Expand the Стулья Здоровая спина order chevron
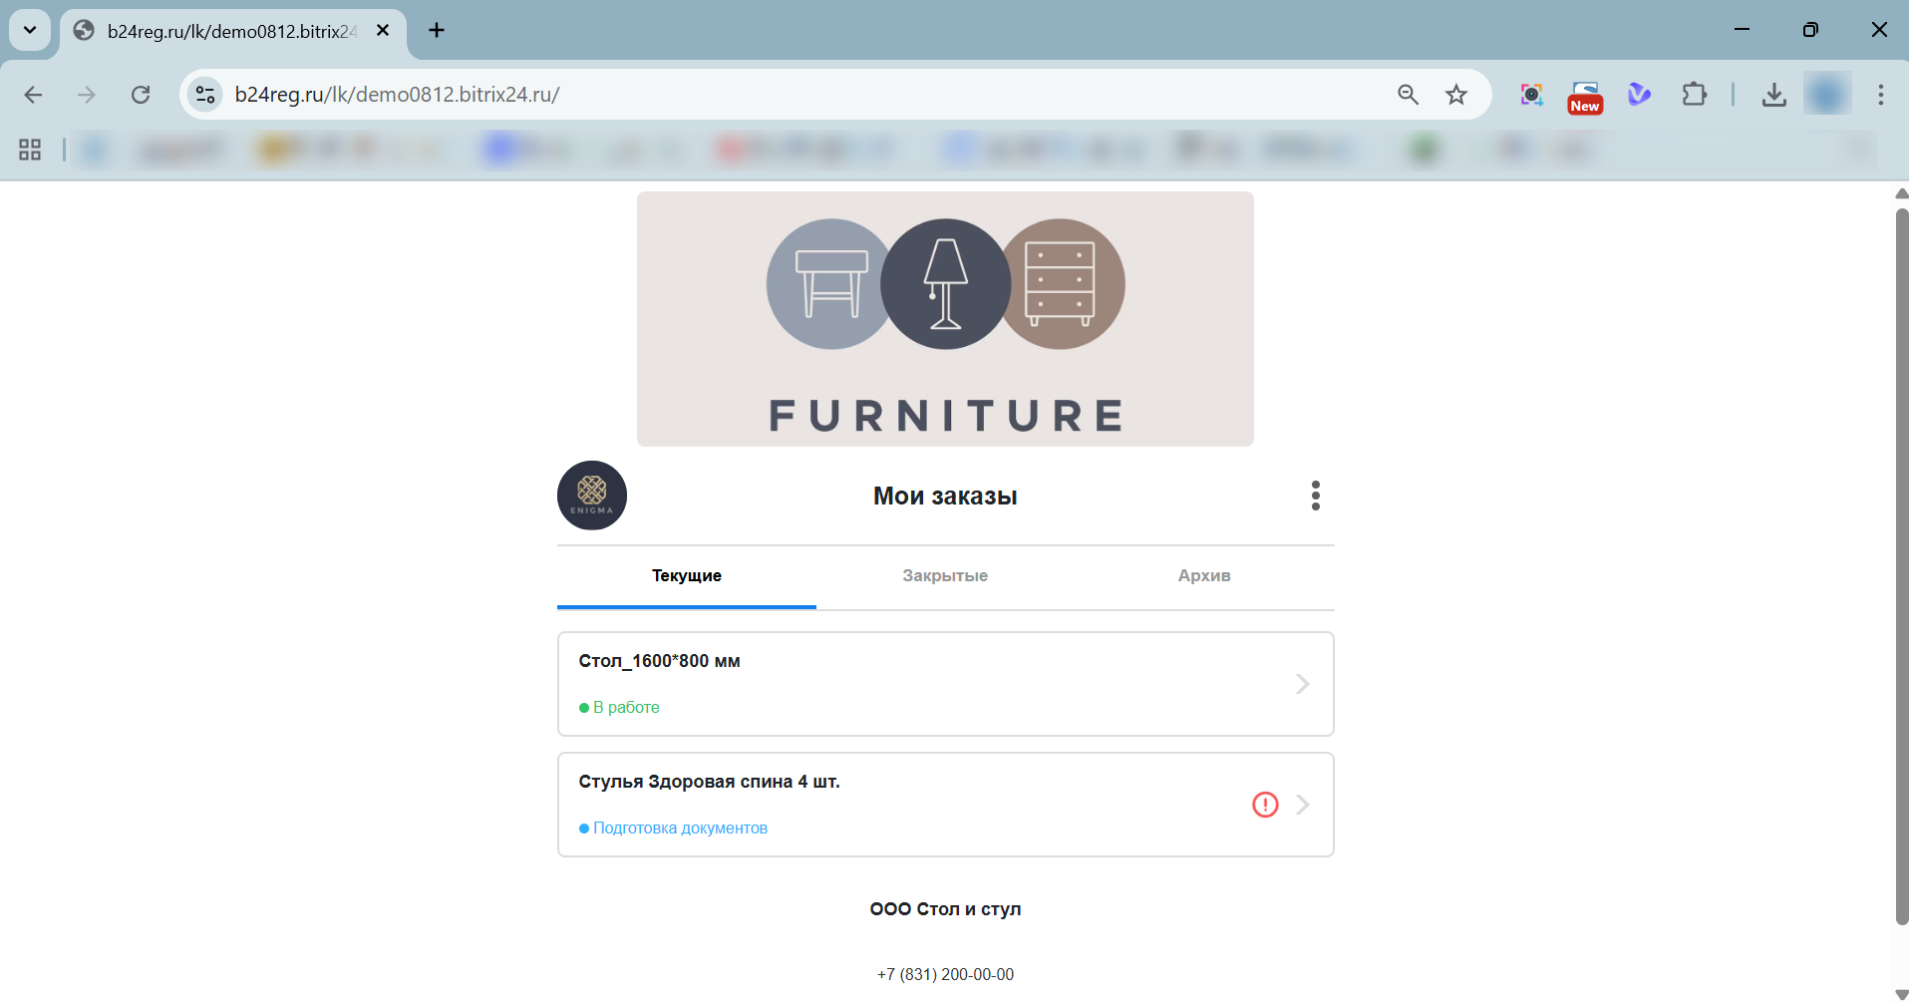 pyautogui.click(x=1302, y=805)
